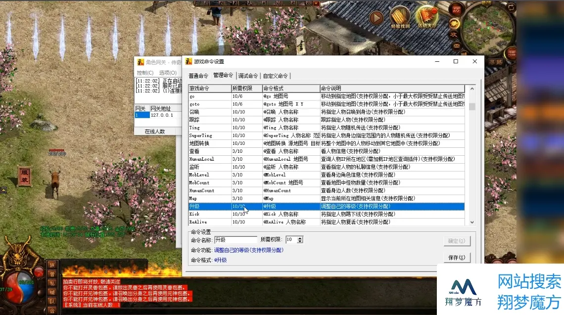Switch to the 管理命令 tab
564x315 pixels.
point(223,75)
